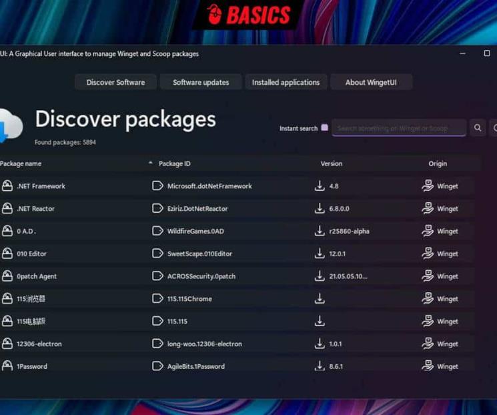This screenshot has height=415, width=497.
Task: Click the Winget origin icon in 010 Editor row
Action: click(428, 254)
